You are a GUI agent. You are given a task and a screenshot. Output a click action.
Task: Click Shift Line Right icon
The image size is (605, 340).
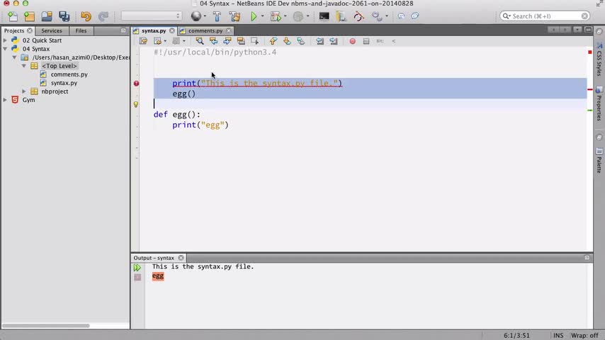click(x=334, y=41)
